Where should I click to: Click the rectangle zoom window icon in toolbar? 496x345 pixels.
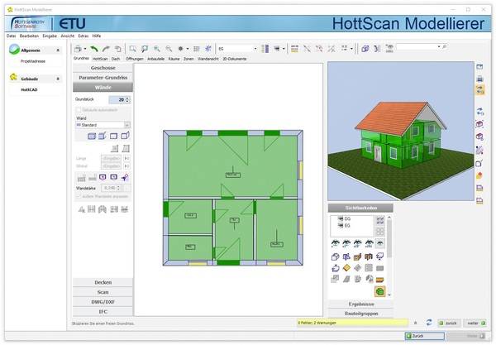[x=132, y=49]
